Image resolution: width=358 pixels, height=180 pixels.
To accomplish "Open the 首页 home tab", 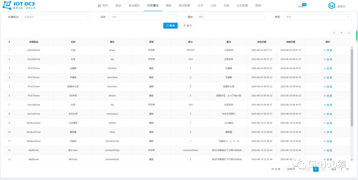I will click(103, 6).
